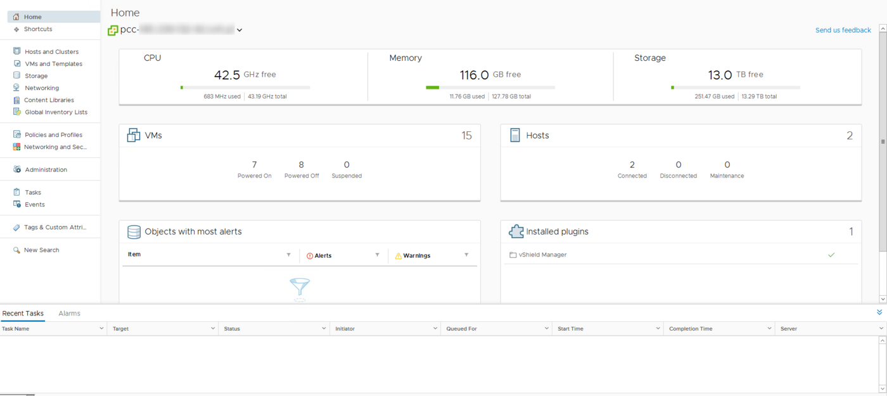
Task: Expand the pcc datacenter name dropdown
Action: tap(239, 29)
